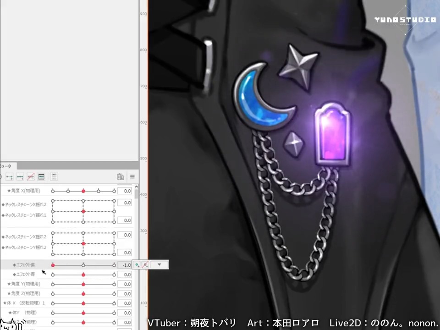Click the glowing purple gem pendant on canvas
This screenshot has height=330, width=440.
coord(333,134)
